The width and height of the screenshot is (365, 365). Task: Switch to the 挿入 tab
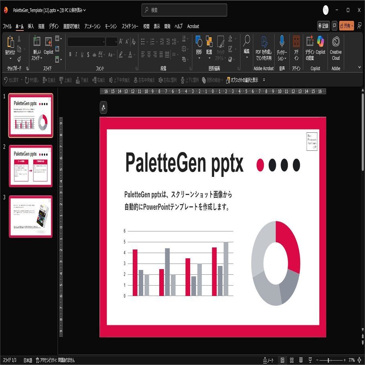pyautogui.click(x=31, y=26)
